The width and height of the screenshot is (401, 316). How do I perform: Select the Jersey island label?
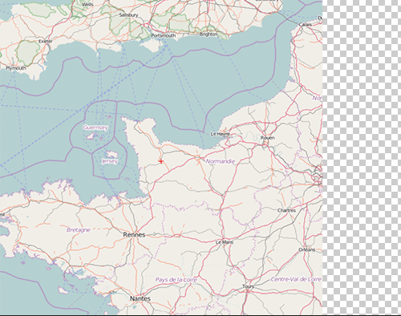tap(110, 161)
